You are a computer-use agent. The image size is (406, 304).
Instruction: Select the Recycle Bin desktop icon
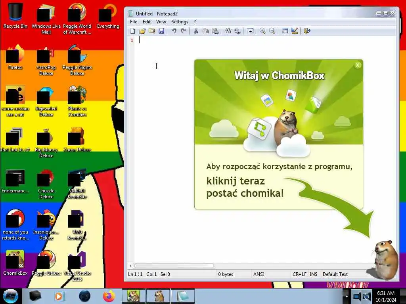(x=15, y=15)
